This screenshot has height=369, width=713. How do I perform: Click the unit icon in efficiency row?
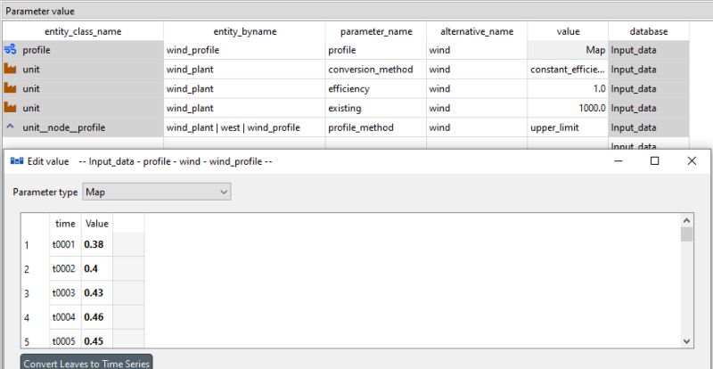pos(10,89)
